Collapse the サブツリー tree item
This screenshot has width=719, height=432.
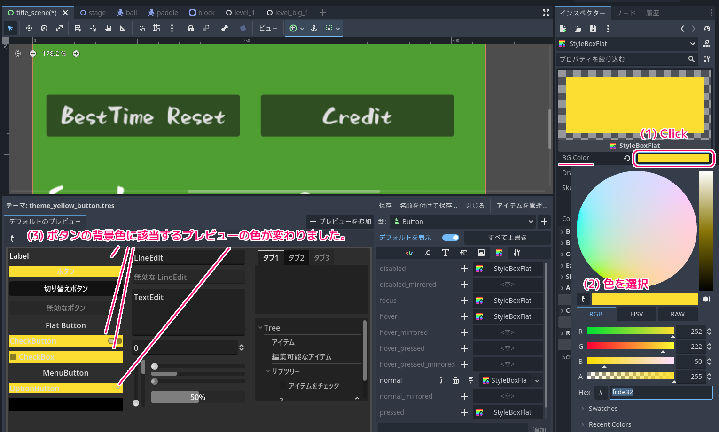[268, 371]
